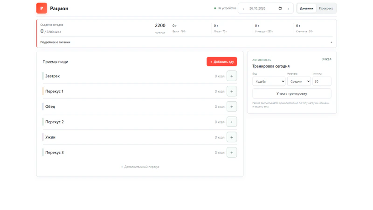This screenshot has height=210, width=373.
Task: Open the Нагрузка dropdown Средняя
Action: [299, 81]
